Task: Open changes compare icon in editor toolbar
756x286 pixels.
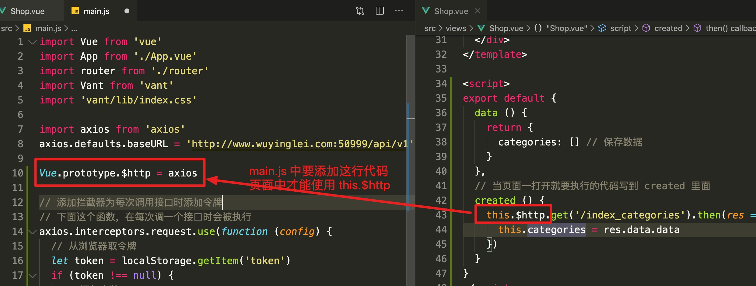Action: tap(360, 11)
